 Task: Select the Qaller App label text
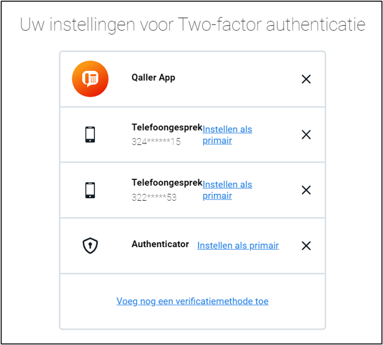point(153,78)
